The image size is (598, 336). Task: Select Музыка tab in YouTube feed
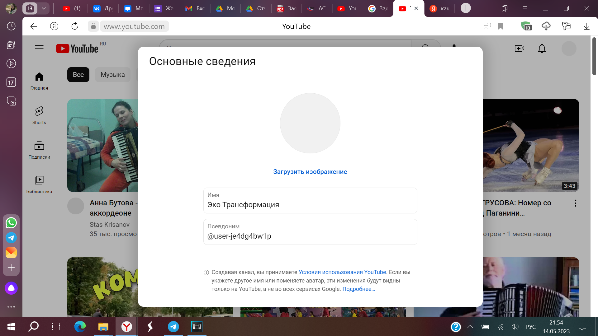click(x=113, y=74)
